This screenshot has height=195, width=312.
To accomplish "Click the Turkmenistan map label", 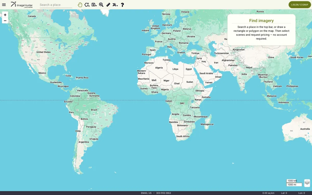I will [x=222, y=53].
